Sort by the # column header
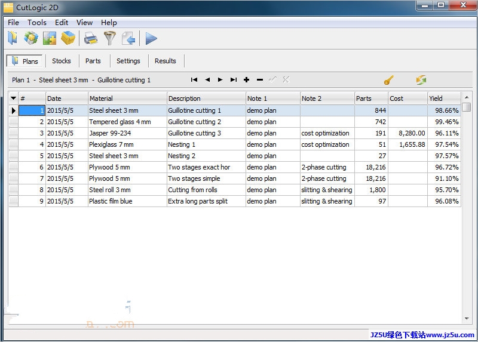This screenshot has width=478, height=342. click(32, 98)
